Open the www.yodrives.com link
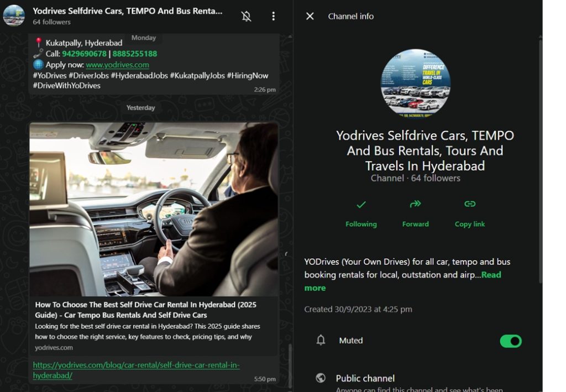The image size is (566, 392). 117,65
